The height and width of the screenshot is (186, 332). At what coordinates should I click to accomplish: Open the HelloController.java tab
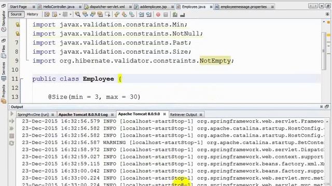click(x=59, y=7)
